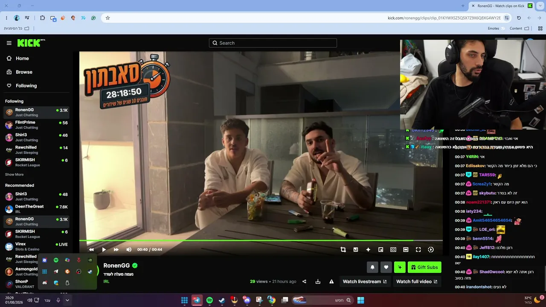Image resolution: width=546 pixels, height=307 pixels.
Task: Toggle theater mode in the player
Action: tap(406, 249)
